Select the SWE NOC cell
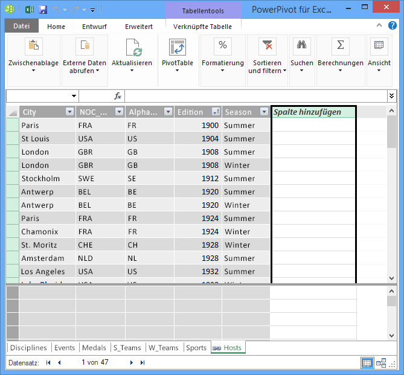The width and height of the screenshot is (404, 375). tap(100, 178)
